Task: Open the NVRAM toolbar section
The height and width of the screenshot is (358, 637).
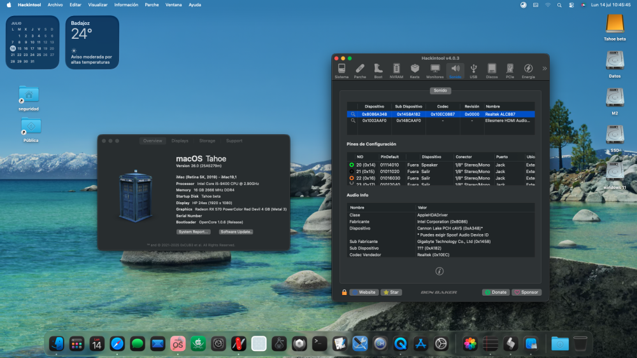Action: pos(396,71)
